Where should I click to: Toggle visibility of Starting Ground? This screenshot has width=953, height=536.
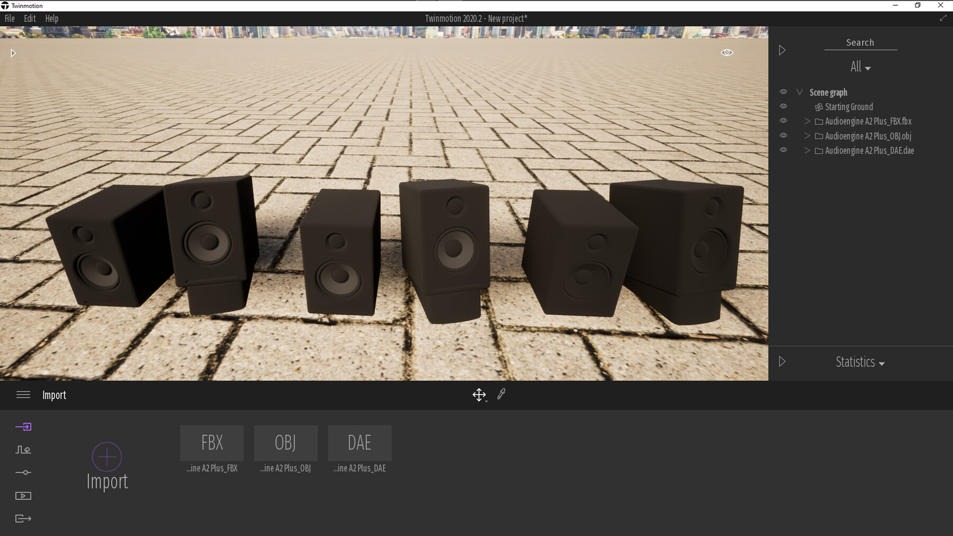[x=784, y=106]
